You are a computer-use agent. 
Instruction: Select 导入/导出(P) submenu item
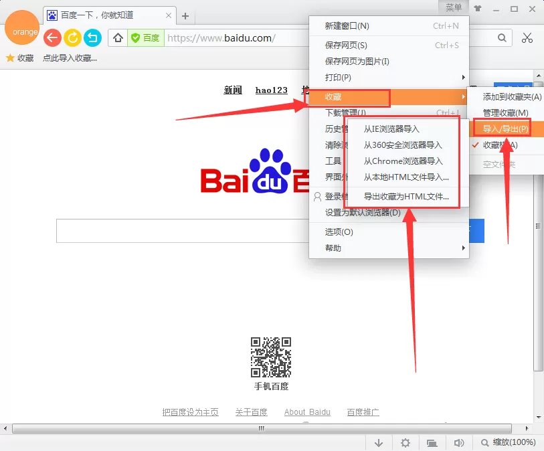pyautogui.click(x=507, y=129)
